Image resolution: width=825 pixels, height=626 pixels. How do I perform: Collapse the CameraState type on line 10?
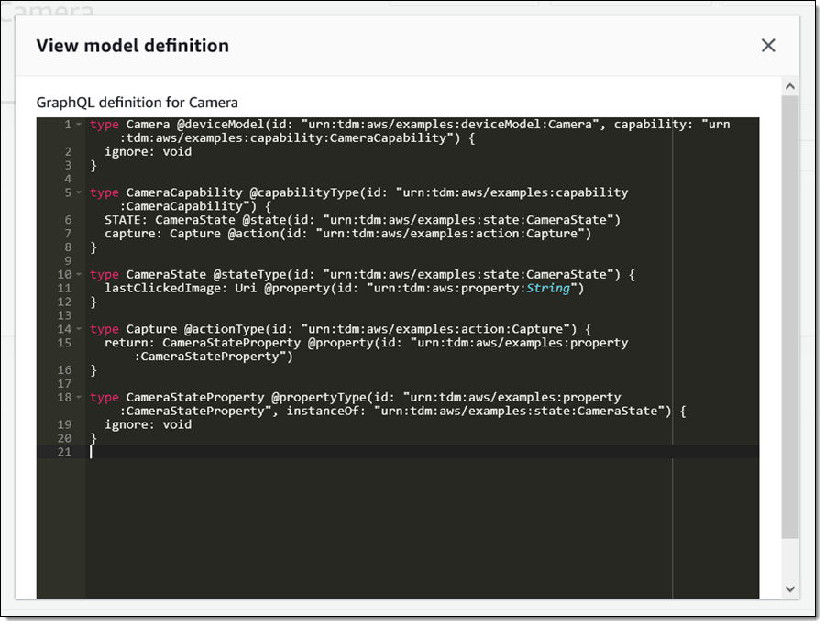pyautogui.click(x=80, y=274)
